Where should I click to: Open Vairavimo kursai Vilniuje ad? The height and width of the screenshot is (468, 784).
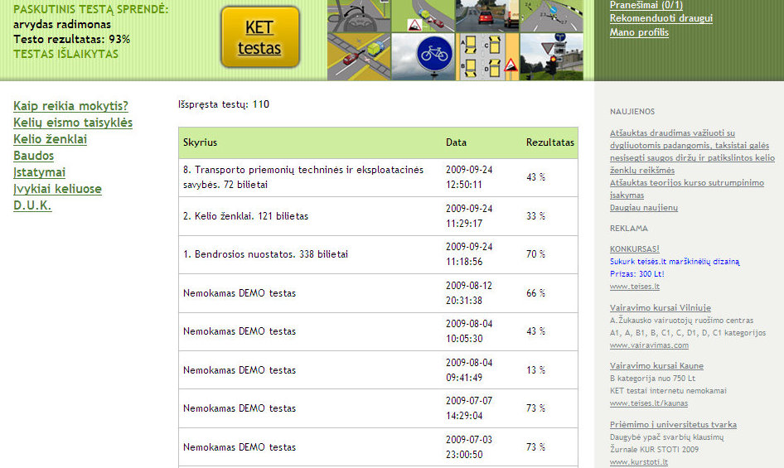tap(660, 307)
